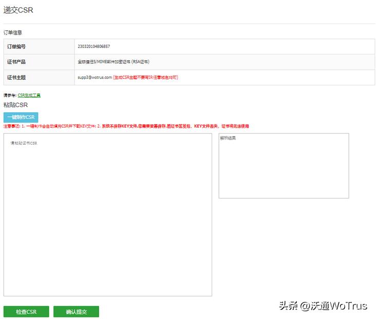Select order number 230320104806857
This screenshot has height=319, width=376.
[x=94, y=46]
